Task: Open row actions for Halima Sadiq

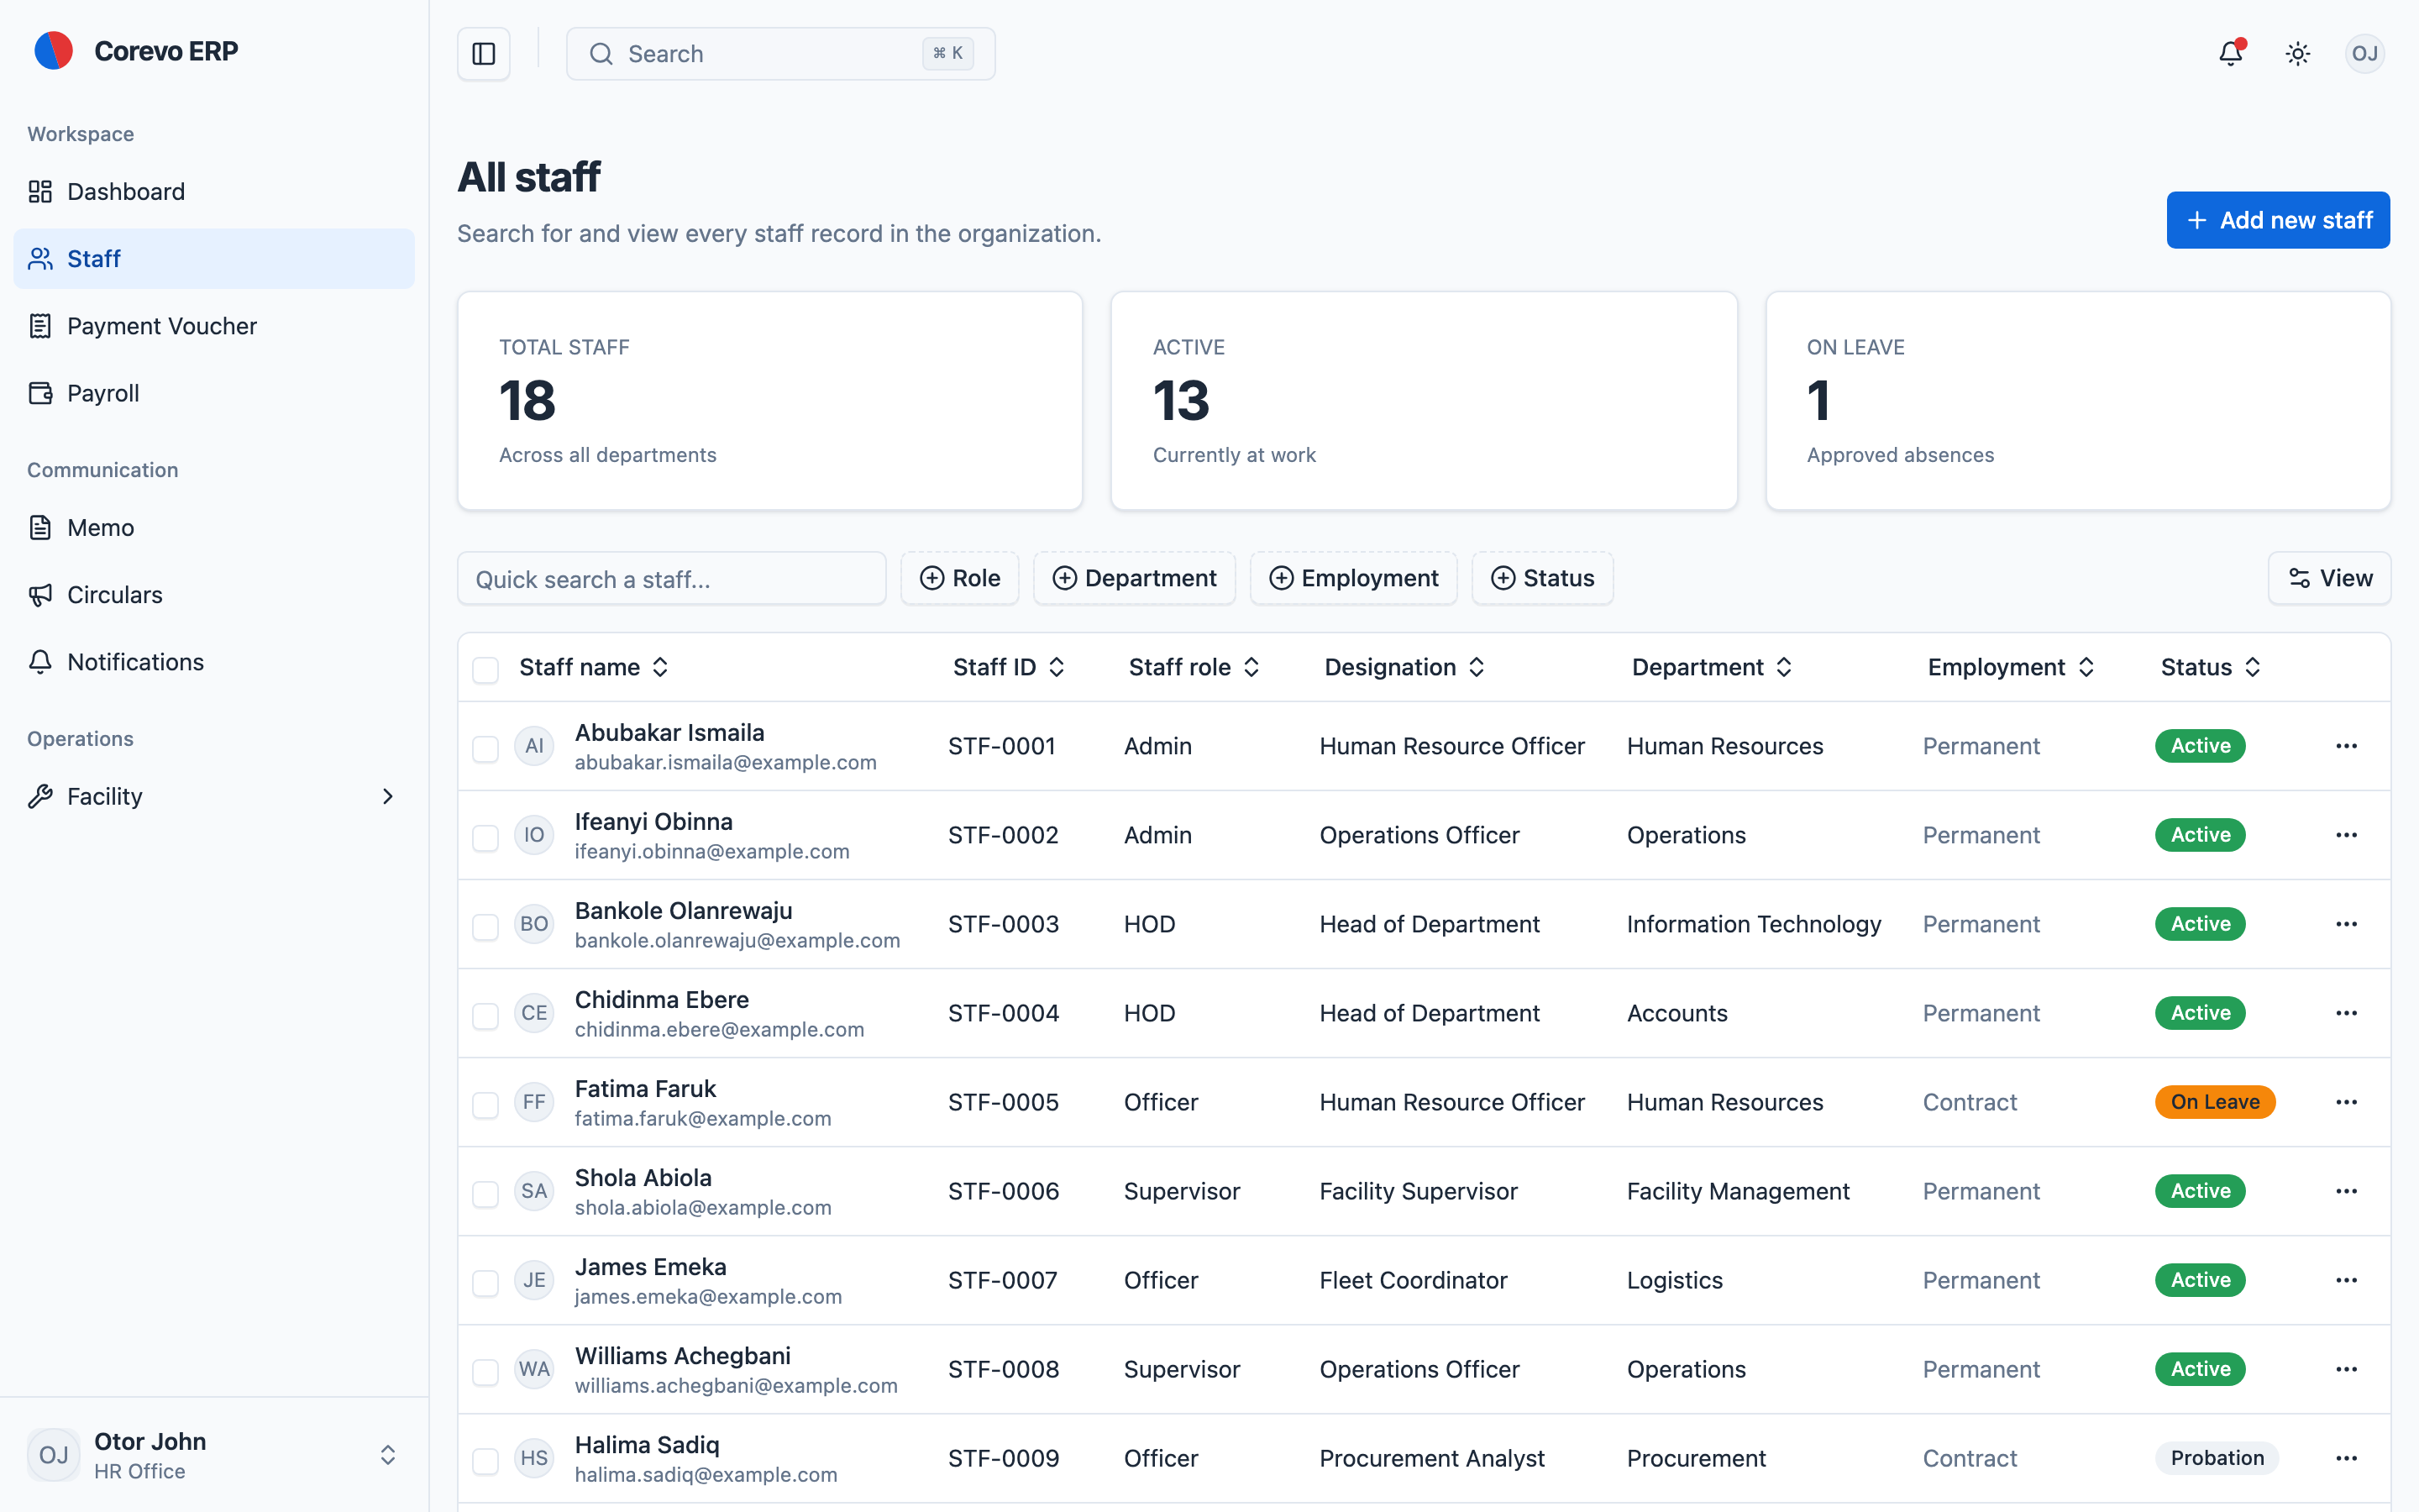Action: coord(2347,1458)
